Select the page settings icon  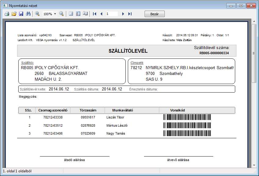pyautogui.click(x=71, y=14)
